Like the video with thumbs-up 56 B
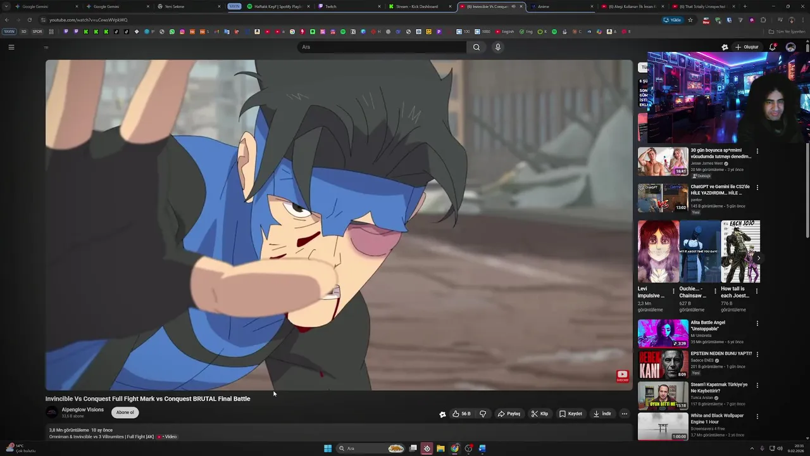 tap(461, 414)
